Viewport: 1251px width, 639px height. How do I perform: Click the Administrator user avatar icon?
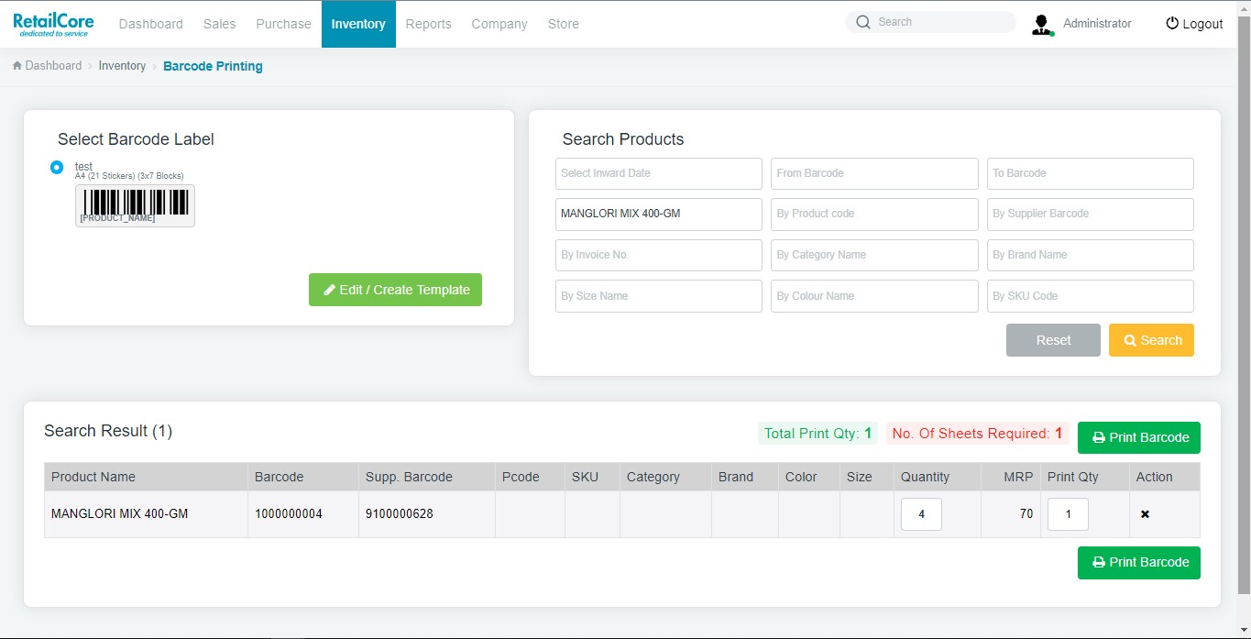click(x=1042, y=25)
